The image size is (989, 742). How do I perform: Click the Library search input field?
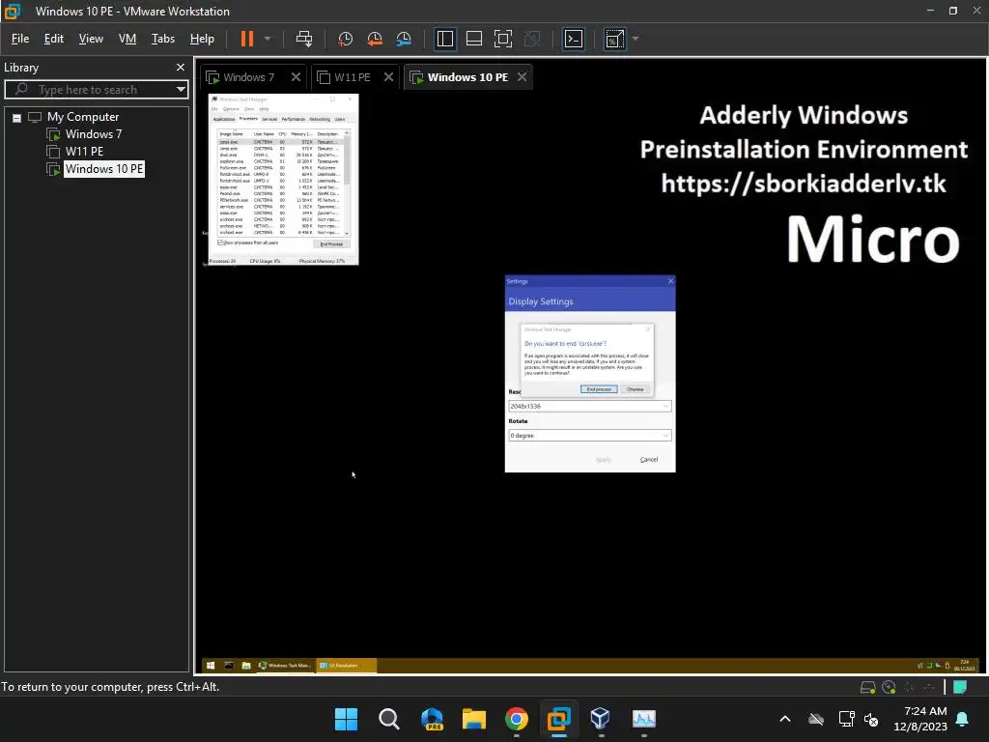click(x=95, y=90)
